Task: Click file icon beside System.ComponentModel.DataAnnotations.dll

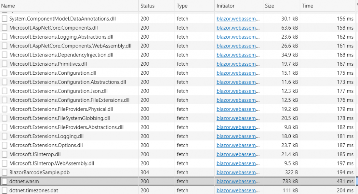Action: [5, 19]
